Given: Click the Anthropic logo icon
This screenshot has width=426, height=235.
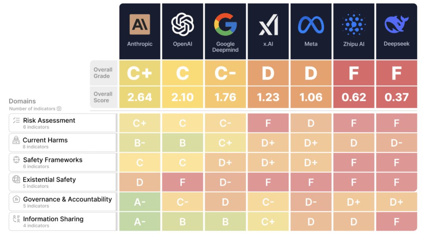Looking at the screenshot, I should click(x=140, y=24).
